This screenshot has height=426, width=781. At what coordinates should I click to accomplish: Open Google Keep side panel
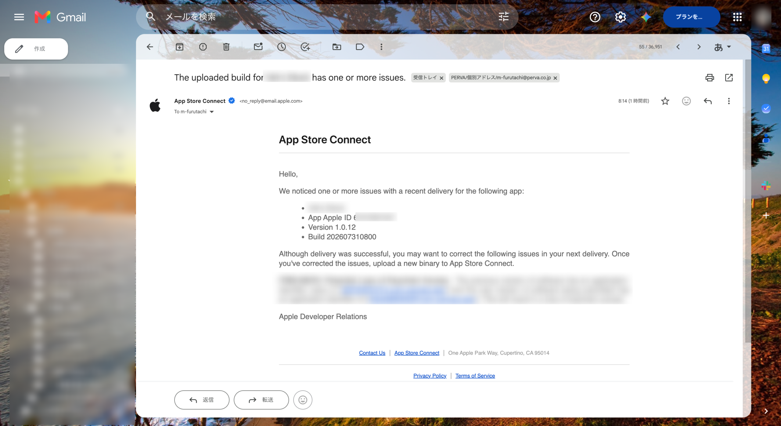[x=766, y=79]
